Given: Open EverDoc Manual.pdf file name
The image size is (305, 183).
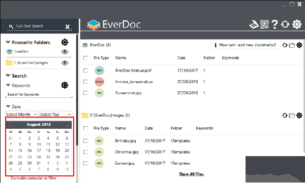Looking at the screenshot, I should coord(133,70).
